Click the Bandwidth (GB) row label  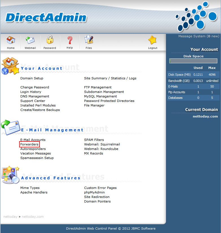point(179,81)
